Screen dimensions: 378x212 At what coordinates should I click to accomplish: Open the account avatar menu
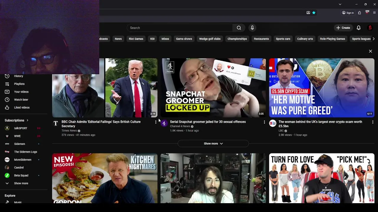(x=370, y=28)
